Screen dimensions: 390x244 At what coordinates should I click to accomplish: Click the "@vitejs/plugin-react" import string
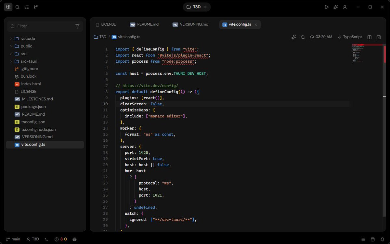click(x=183, y=55)
